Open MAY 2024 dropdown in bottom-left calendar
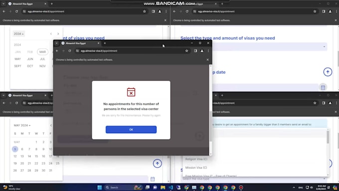 click(22, 126)
